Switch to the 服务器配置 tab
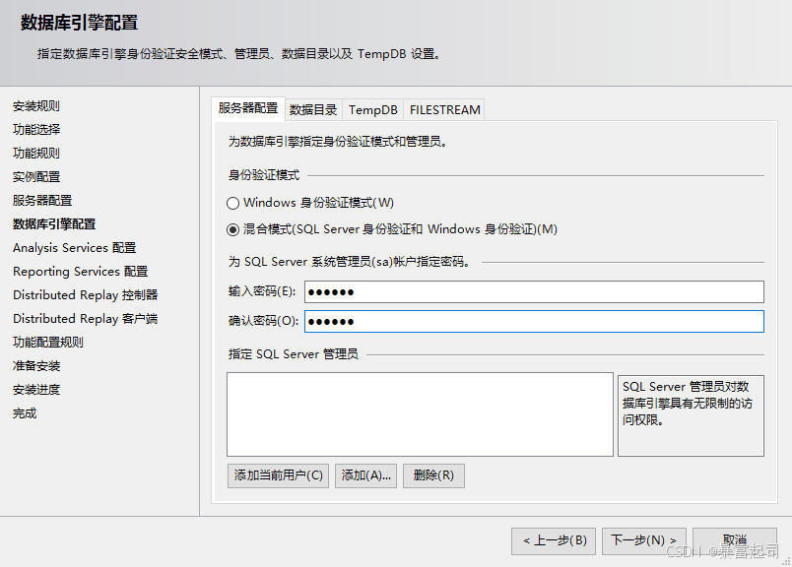Image resolution: width=792 pixels, height=567 pixels. pos(248,109)
